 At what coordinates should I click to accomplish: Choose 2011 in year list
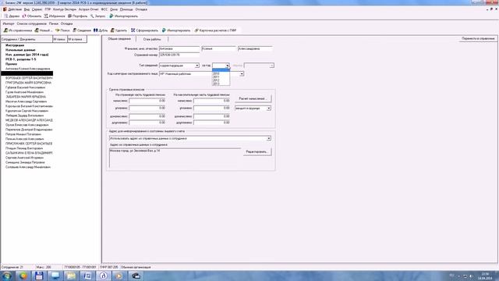(x=221, y=77)
